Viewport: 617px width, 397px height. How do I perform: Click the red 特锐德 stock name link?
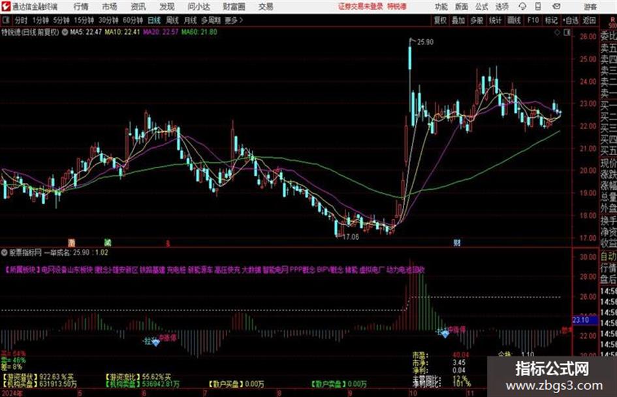coord(397,7)
